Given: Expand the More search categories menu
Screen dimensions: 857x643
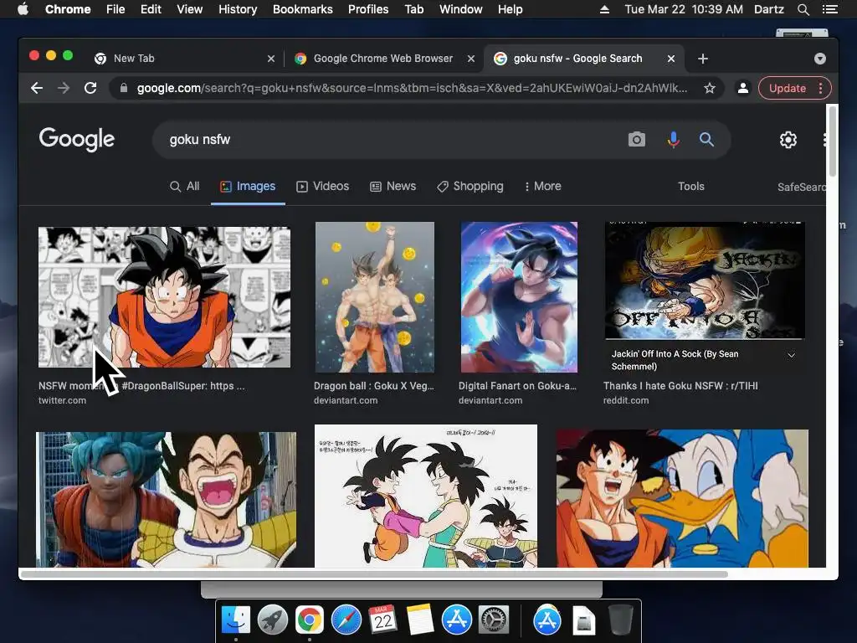Looking at the screenshot, I should point(542,187).
